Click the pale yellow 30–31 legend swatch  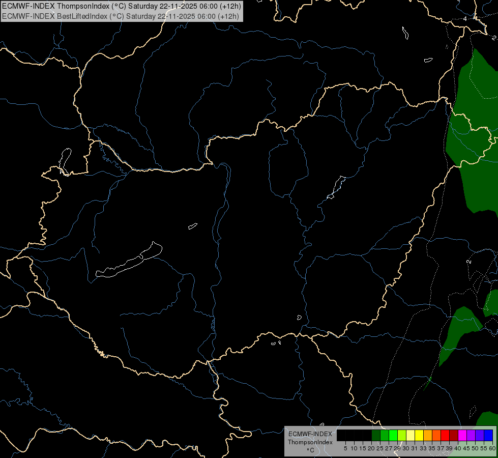(x=411, y=435)
